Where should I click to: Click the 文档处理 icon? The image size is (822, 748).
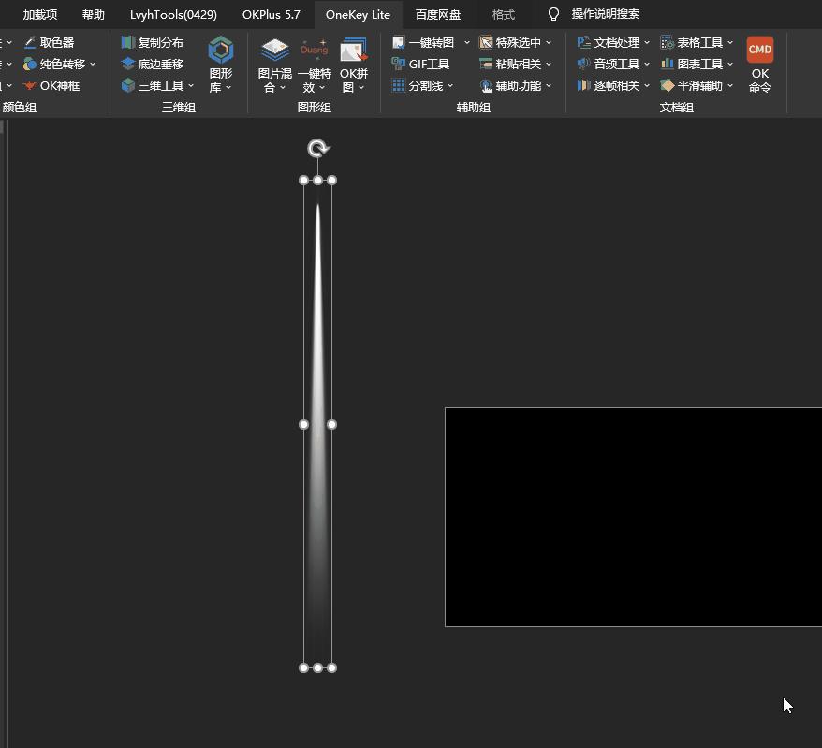tap(583, 42)
